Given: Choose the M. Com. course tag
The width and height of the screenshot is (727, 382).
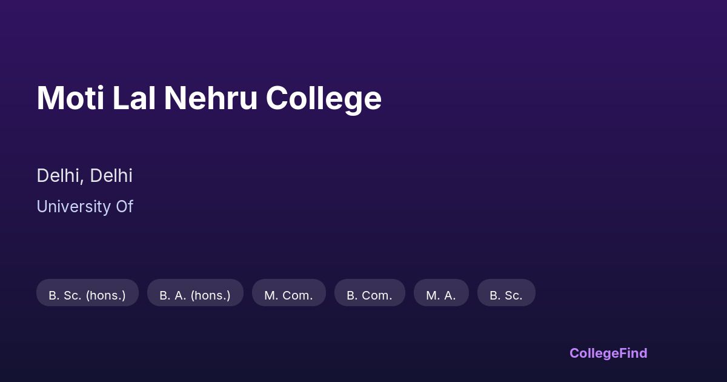Looking at the screenshot, I should pos(288,293).
